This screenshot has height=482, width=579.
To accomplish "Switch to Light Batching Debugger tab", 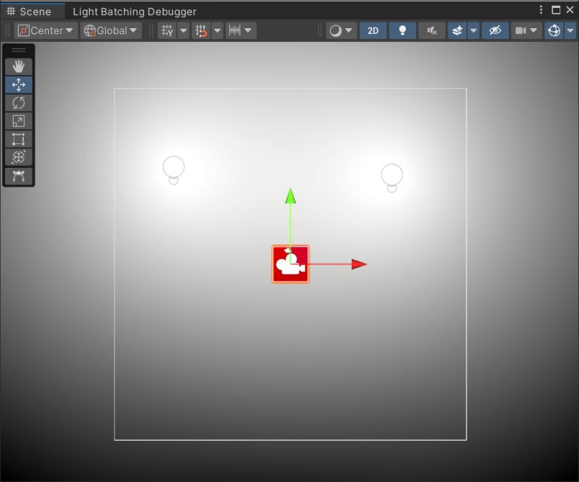I will coord(135,12).
